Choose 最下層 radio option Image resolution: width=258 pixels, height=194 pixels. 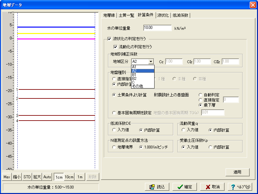click(200, 105)
